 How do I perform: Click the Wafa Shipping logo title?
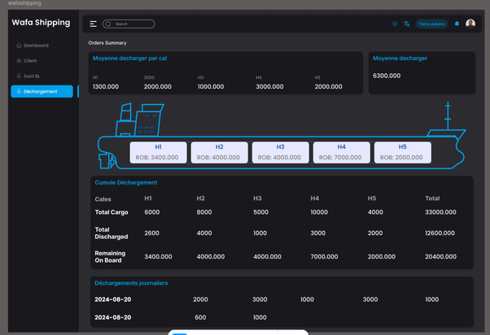pyautogui.click(x=41, y=23)
